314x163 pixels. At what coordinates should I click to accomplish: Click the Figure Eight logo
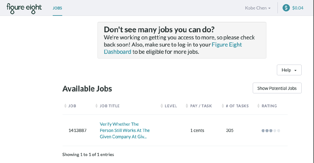tap(24, 8)
